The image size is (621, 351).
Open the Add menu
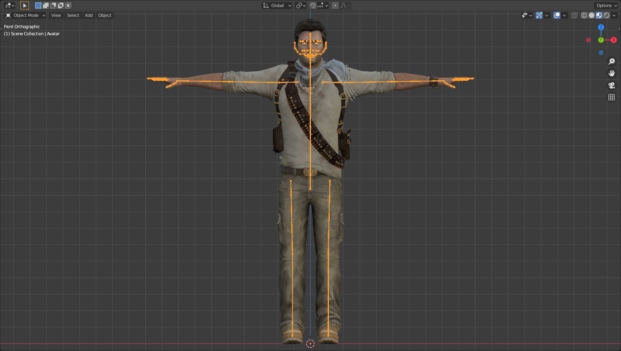tap(89, 15)
